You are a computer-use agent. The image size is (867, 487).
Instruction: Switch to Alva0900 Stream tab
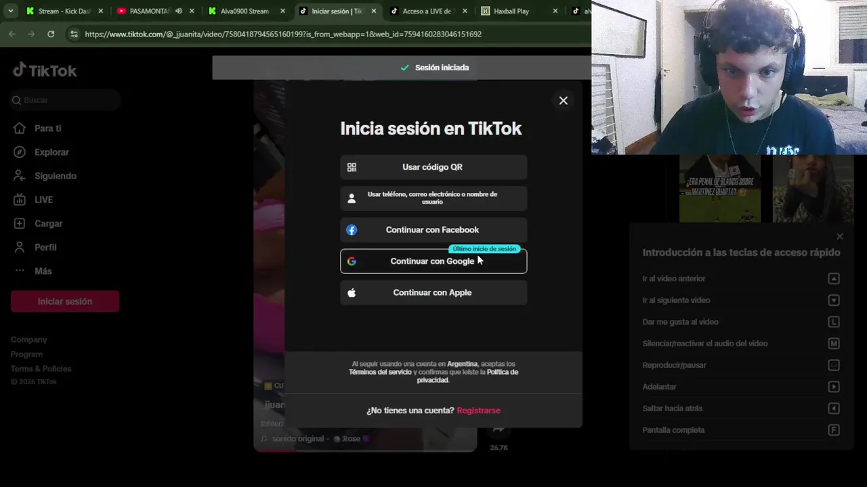[245, 11]
